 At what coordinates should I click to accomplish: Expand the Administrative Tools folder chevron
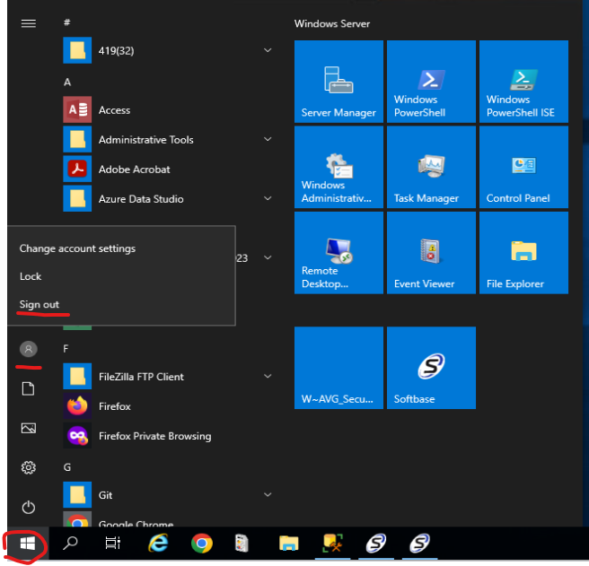(268, 139)
